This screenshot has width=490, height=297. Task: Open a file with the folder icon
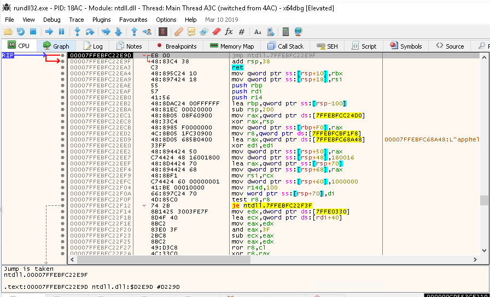click(8, 32)
